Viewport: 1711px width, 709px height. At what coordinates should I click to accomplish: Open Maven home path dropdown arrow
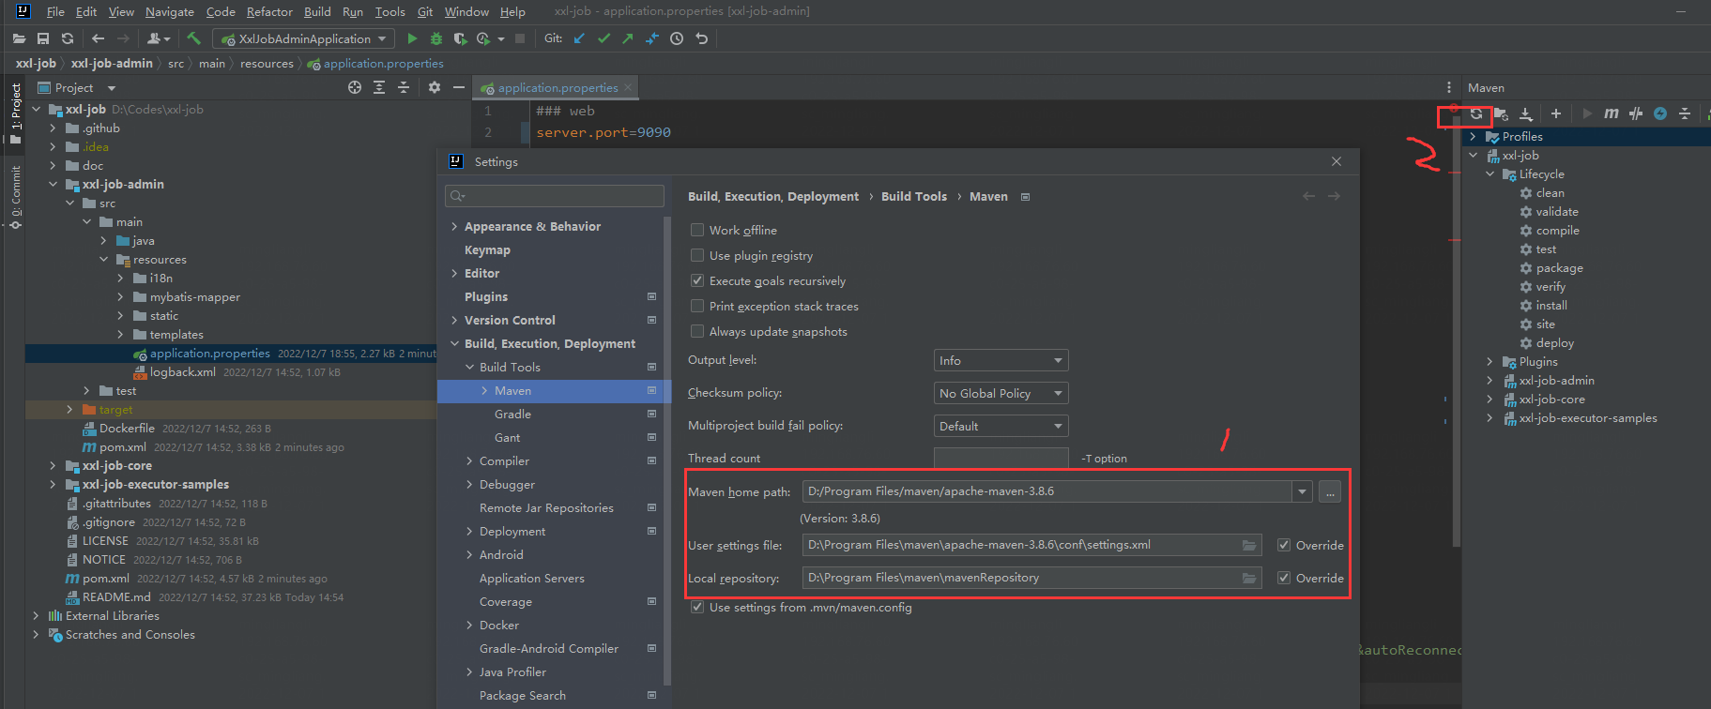[x=1302, y=491]
